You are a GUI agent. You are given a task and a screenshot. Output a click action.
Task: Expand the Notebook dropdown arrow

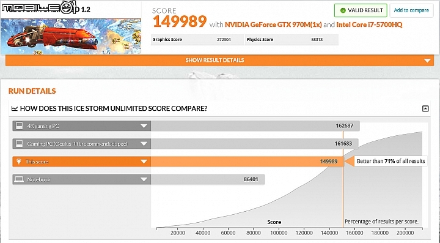144,179
